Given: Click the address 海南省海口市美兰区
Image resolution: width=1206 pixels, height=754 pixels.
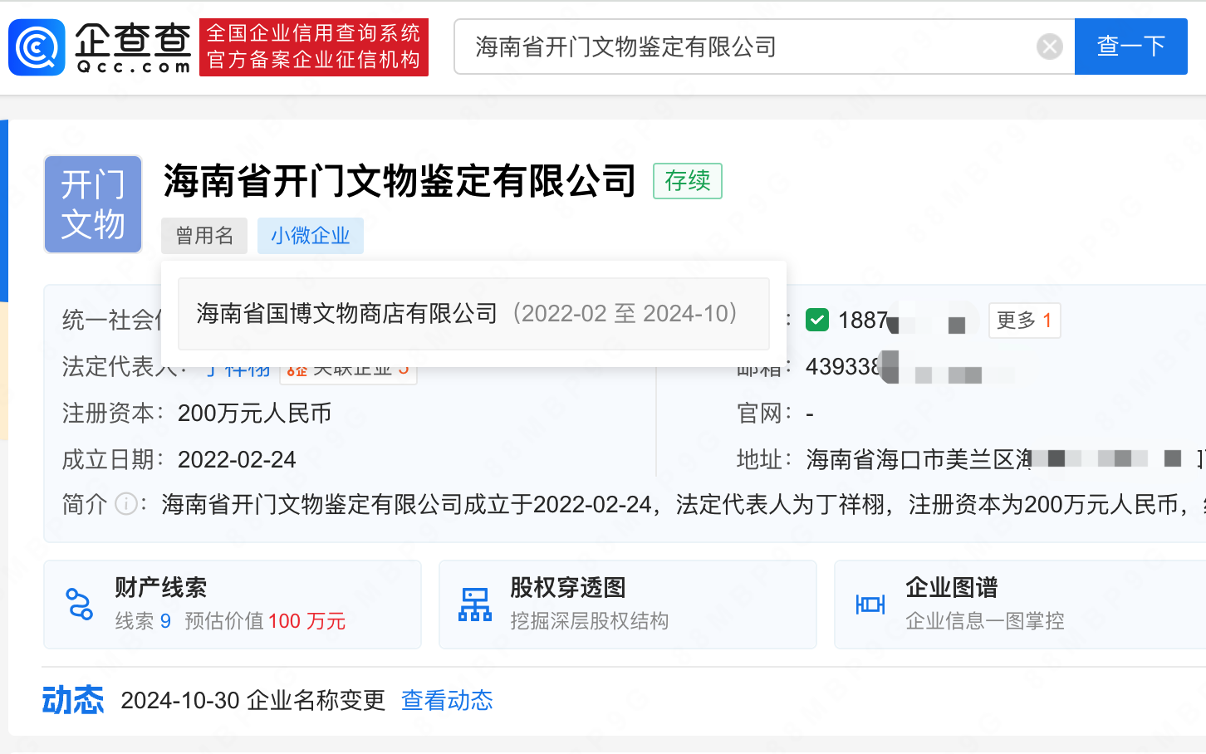Looking at the screenshot, I should 919,459.
